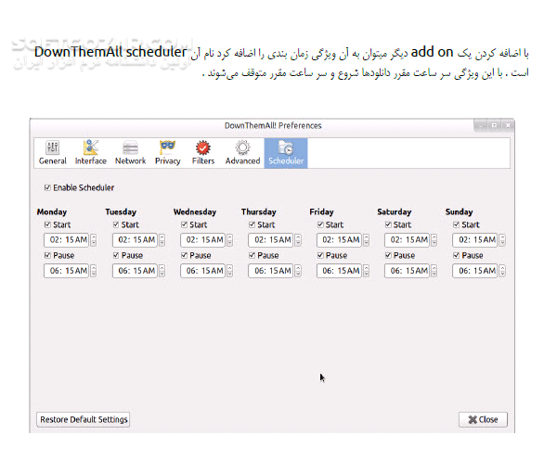Focus Sunday pause time field
The width and height of the screenshot is (557, 473).
click(x=475, y=271)
